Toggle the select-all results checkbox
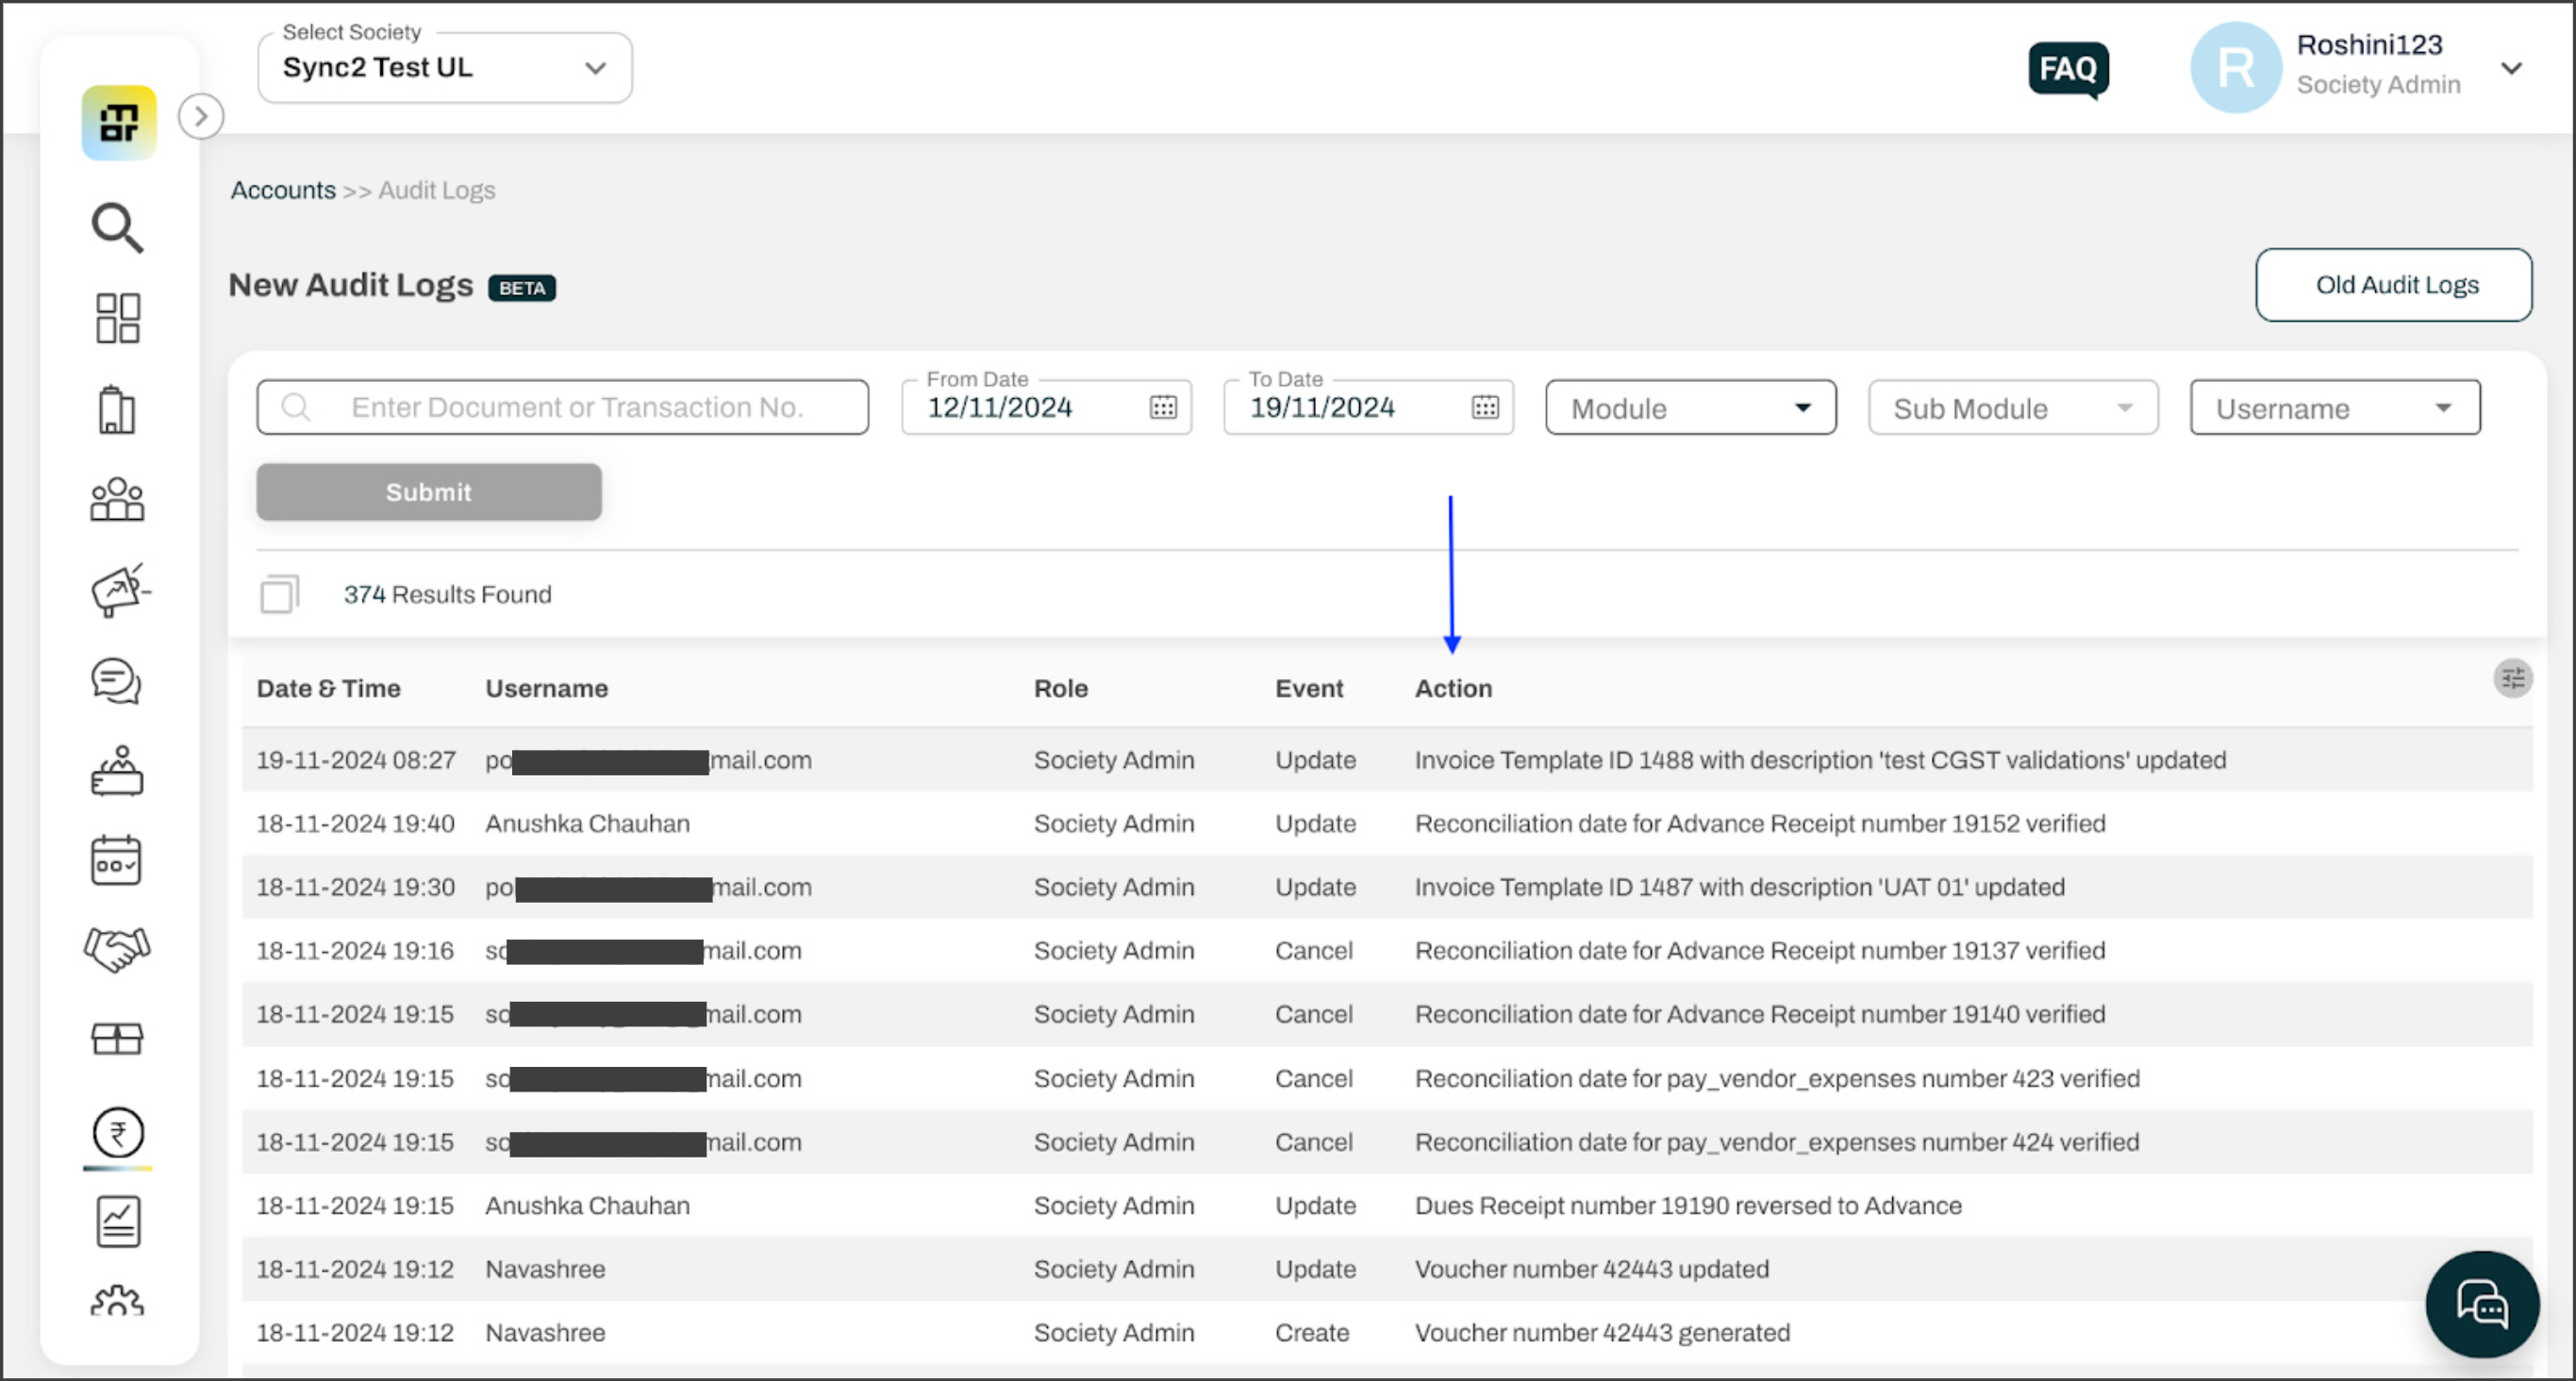 [x=279, y=594]
